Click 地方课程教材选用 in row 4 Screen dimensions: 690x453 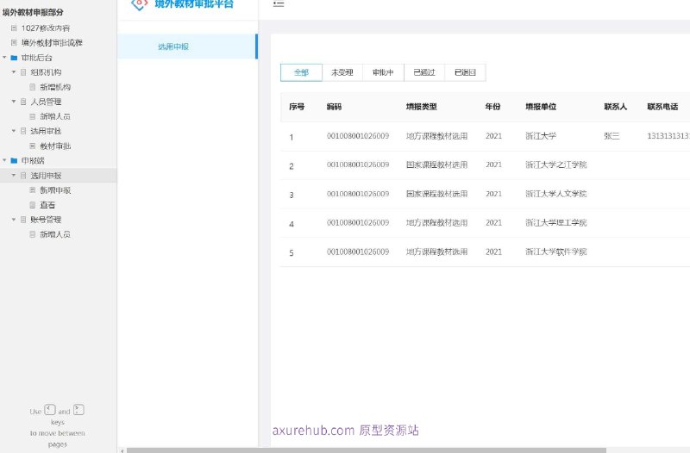point(436,223)
